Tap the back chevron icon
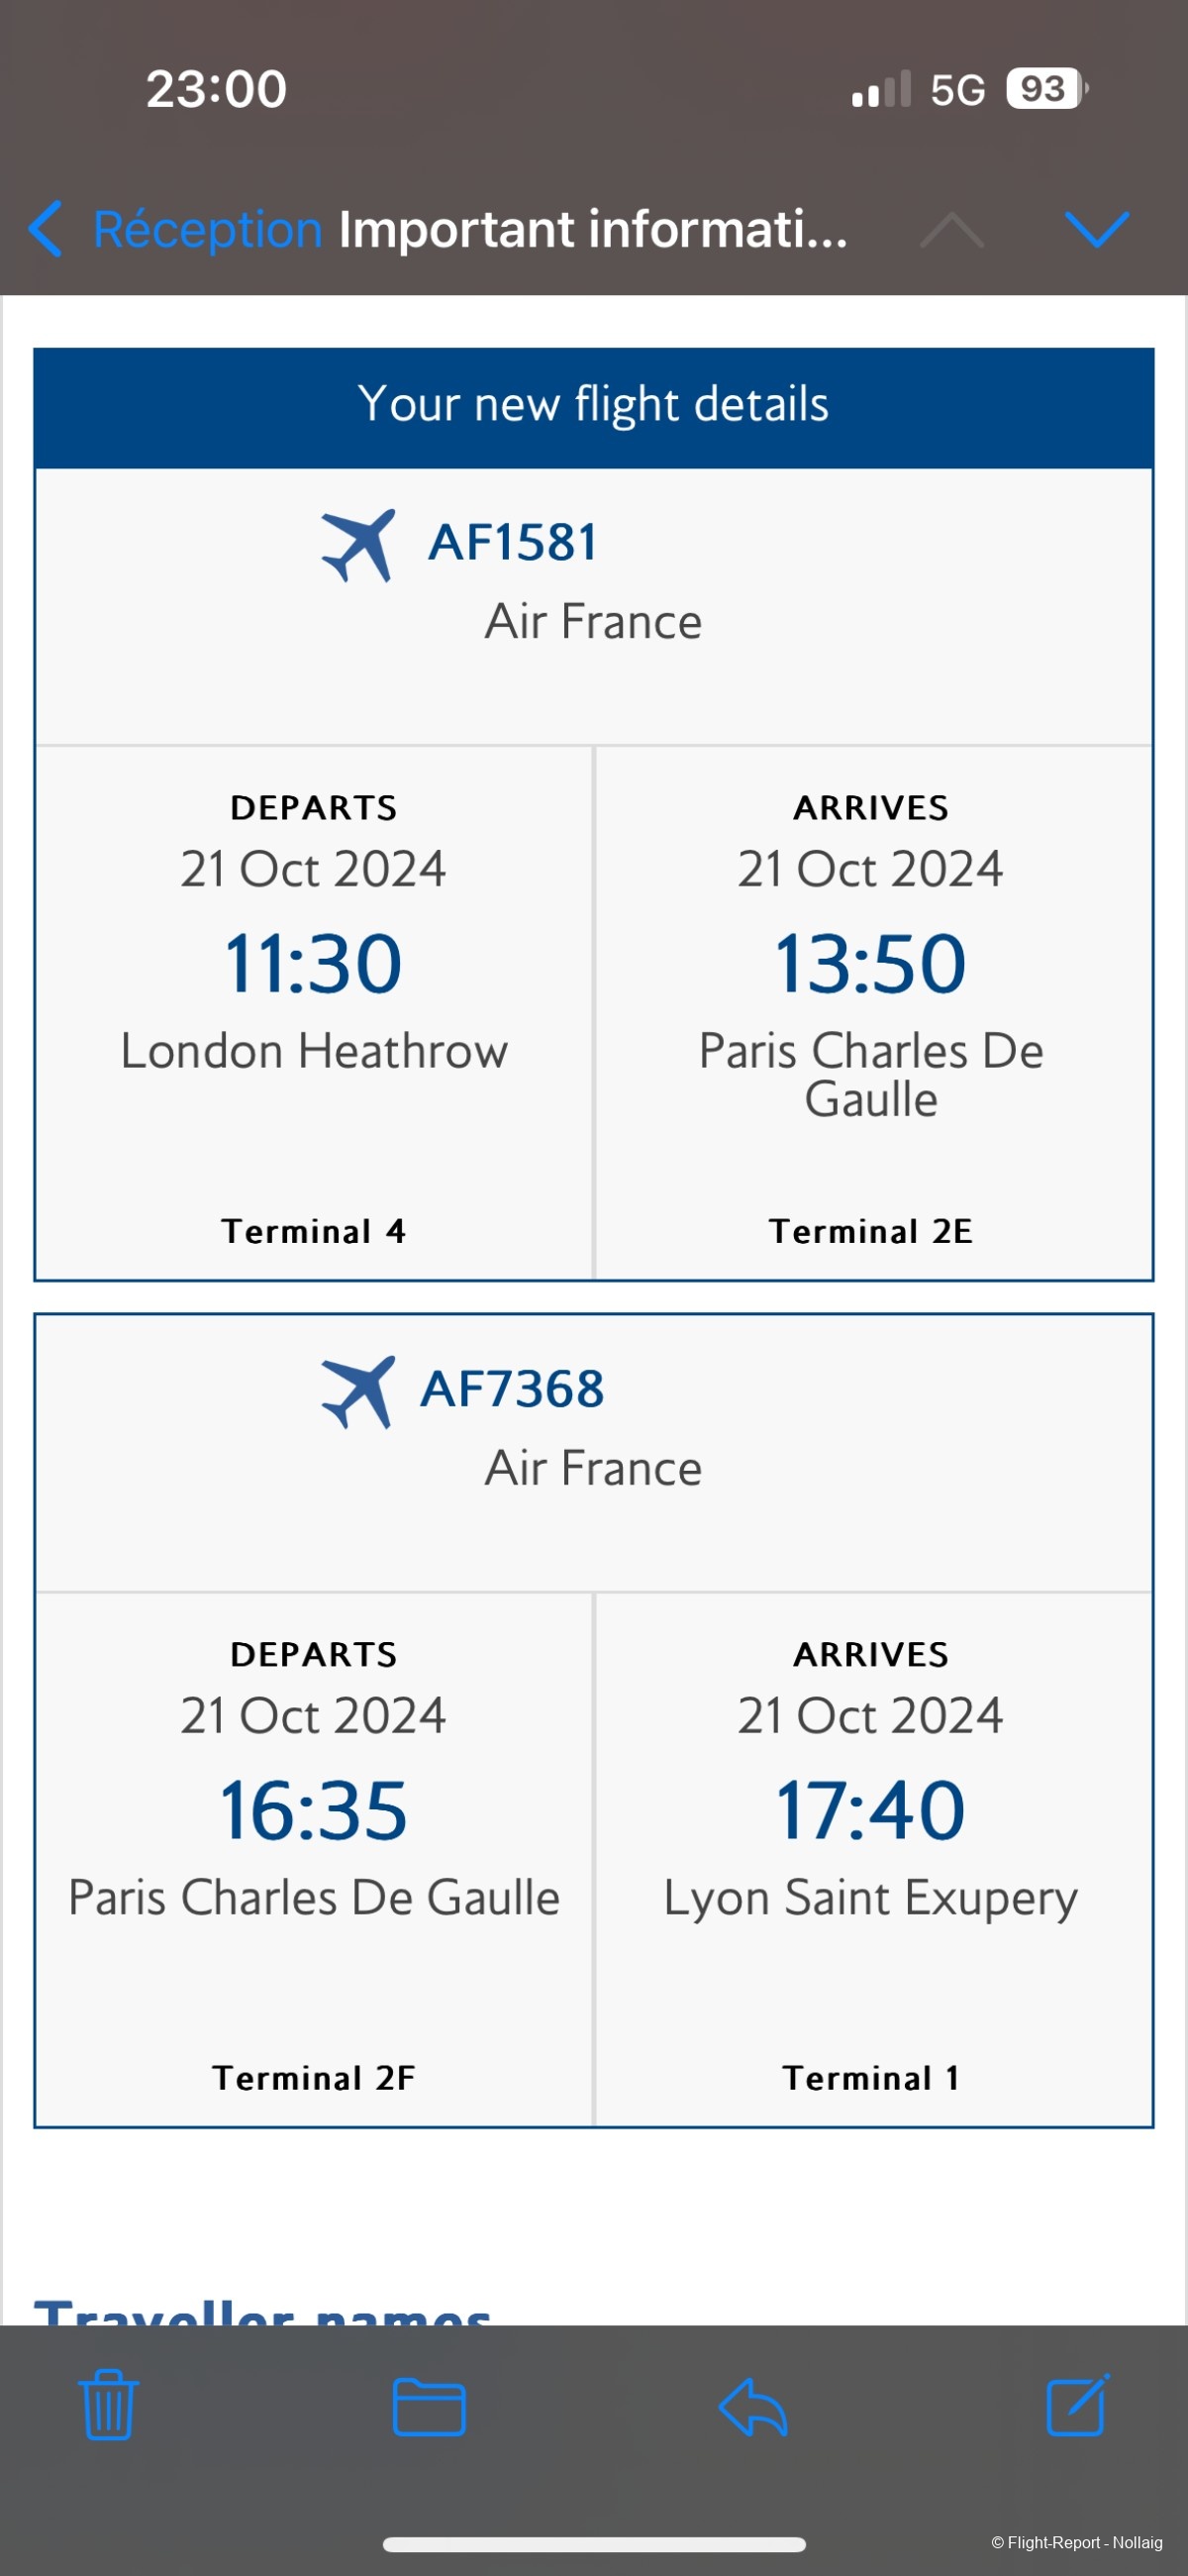 [45, 229]
